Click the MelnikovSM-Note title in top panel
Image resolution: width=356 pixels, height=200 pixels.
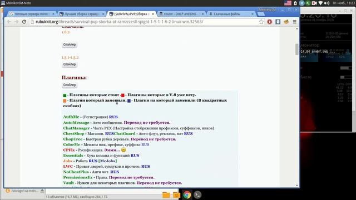(18, 3)
